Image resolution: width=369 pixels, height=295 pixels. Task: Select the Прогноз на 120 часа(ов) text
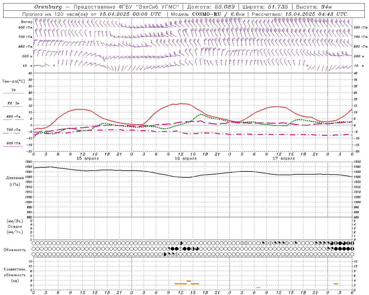tap(56, 14)
